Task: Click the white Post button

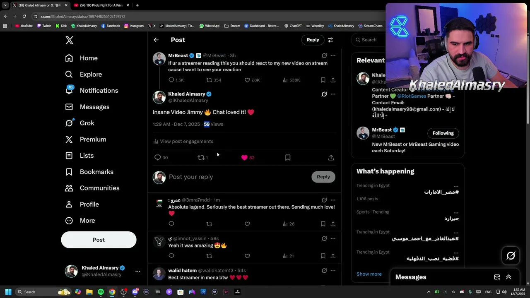Action: 99,240
